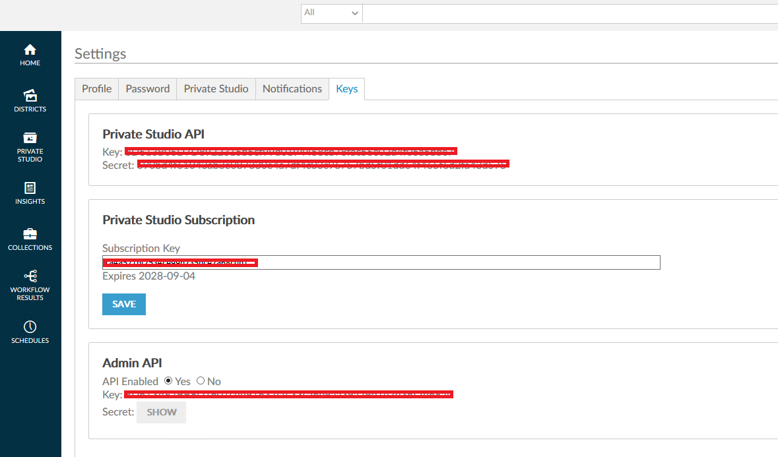The width and height of the screenshot is (778, 457).
Task: Select the Home icon above HOME label
Action: (x=30, y=49)
